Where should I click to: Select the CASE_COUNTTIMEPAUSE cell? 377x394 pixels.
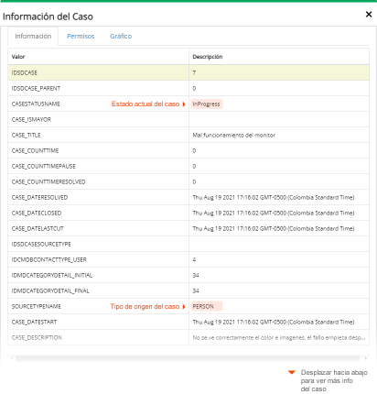point(98,166)
